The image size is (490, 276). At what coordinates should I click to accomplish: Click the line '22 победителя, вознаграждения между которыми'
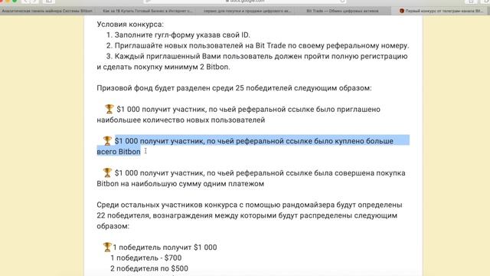pyautogui.click(x=247, y=215)
